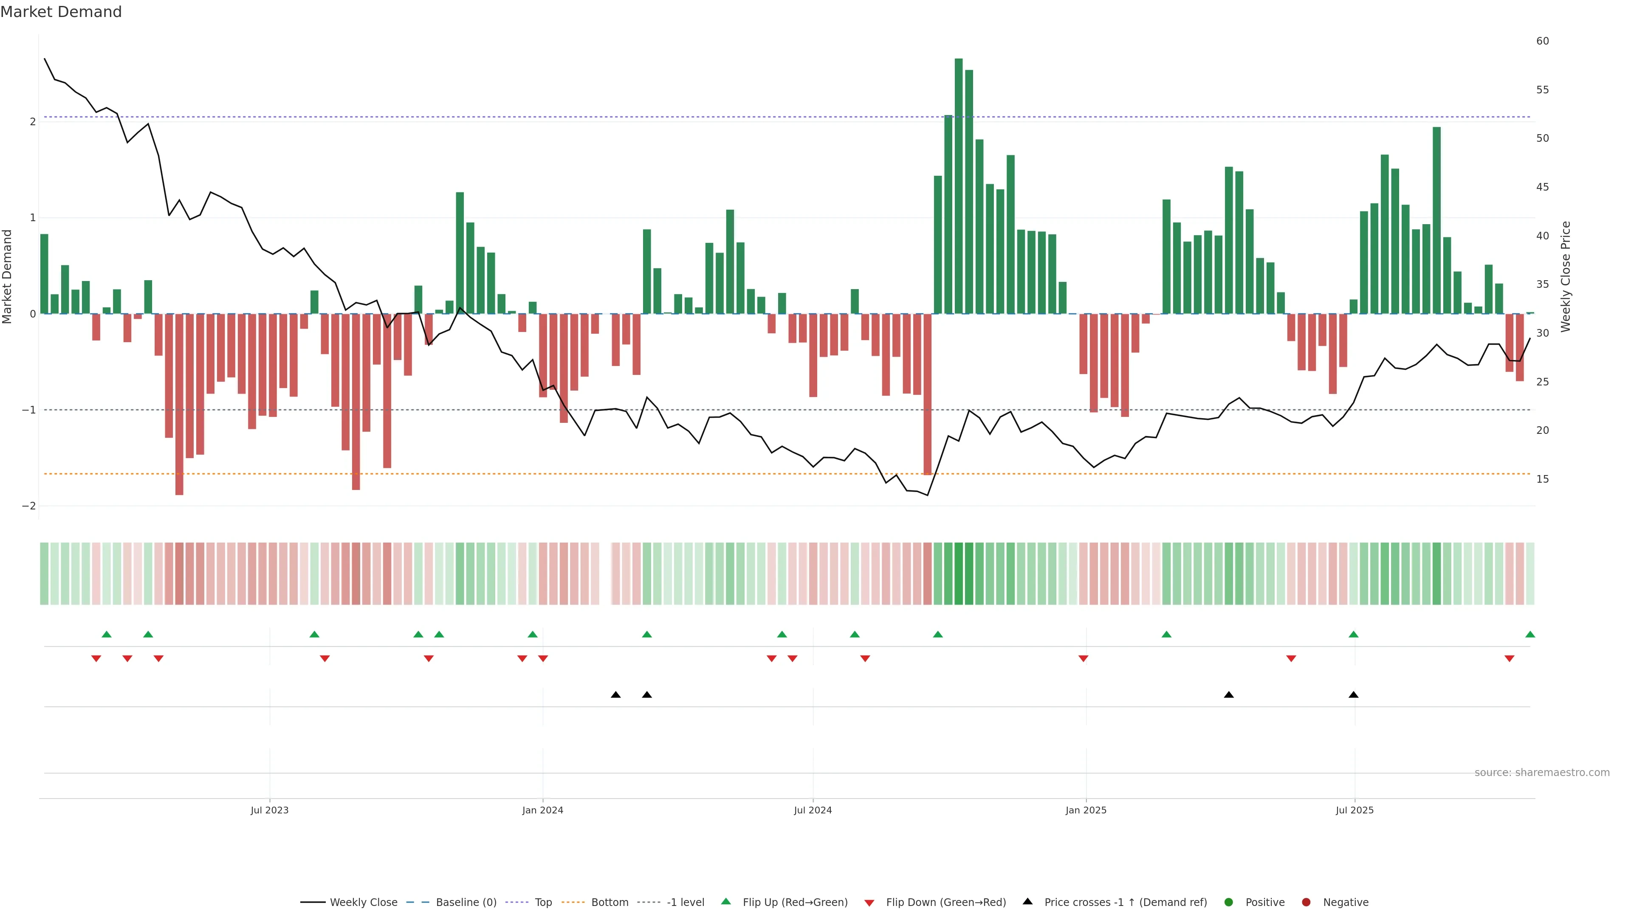Screen dimensions: 1631x917
Task: Click the Weekly Close Price axis title
Action: (x=1566, y=276)
